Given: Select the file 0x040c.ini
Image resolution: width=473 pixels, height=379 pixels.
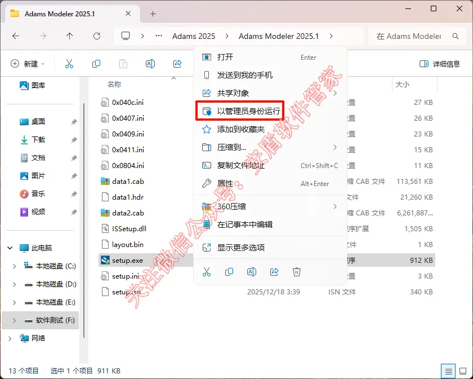Looking at the screenshot, I should 128,103.
